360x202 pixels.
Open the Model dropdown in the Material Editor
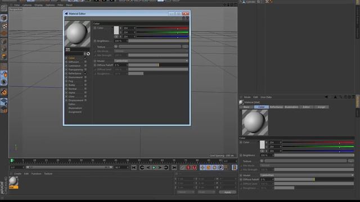pos(151,61)
